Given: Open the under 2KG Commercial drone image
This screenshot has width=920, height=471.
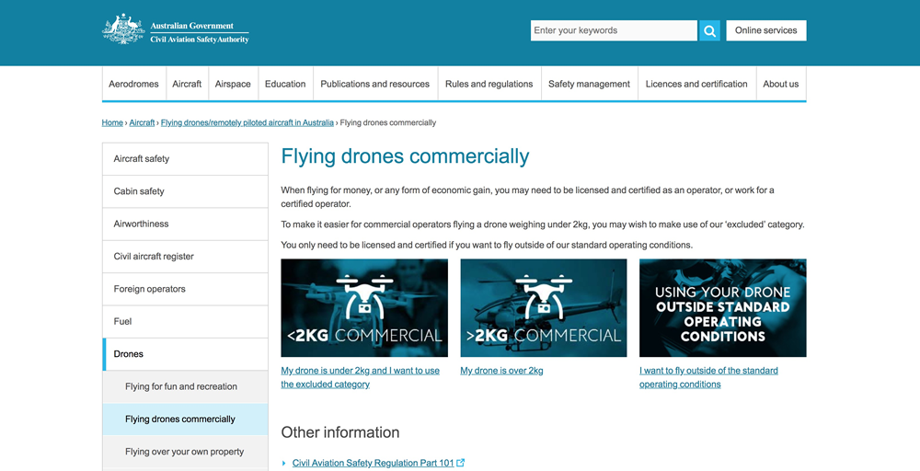Looking at the screenshot, I should click(364, 307).
